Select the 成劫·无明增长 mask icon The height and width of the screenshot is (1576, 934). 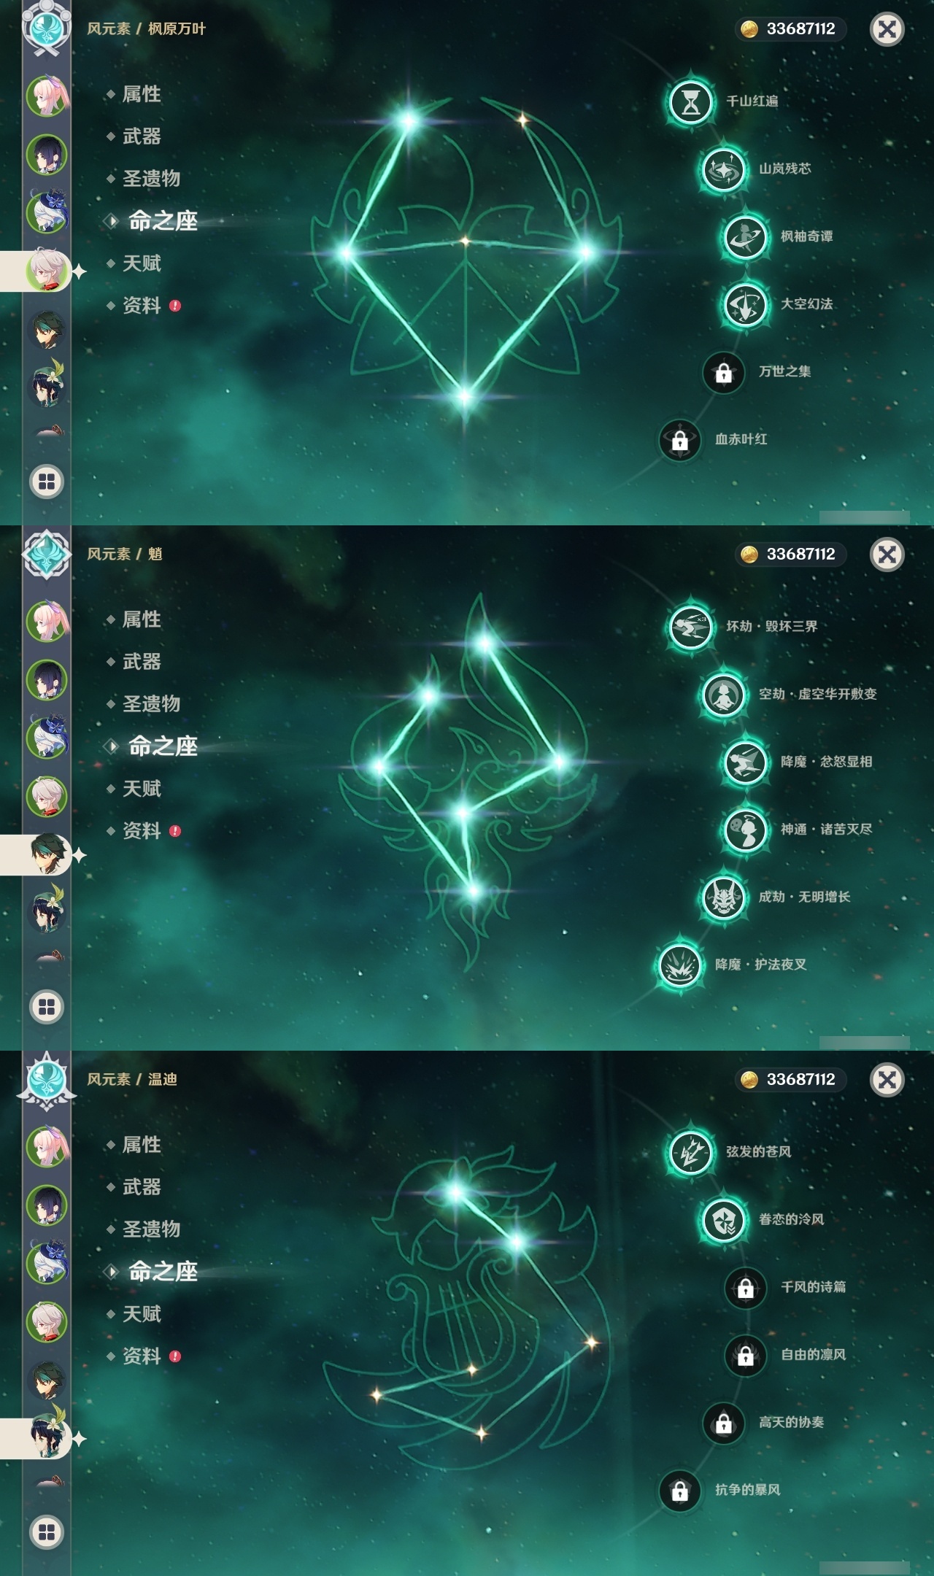coord(723,897)
